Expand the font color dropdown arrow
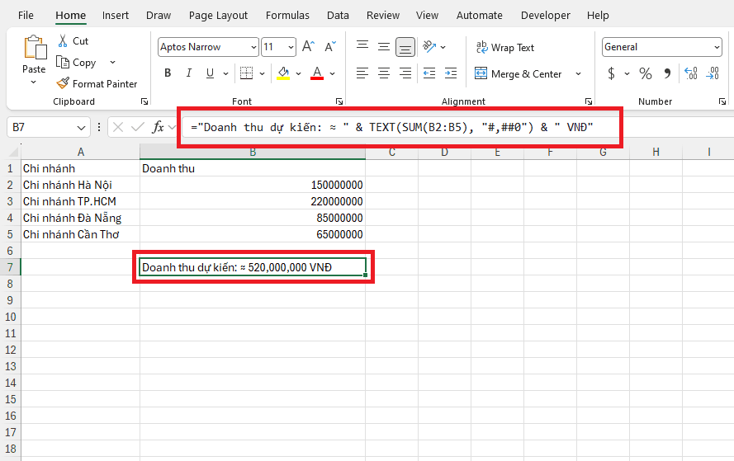The image size is (734, 461). coord(333,73)
